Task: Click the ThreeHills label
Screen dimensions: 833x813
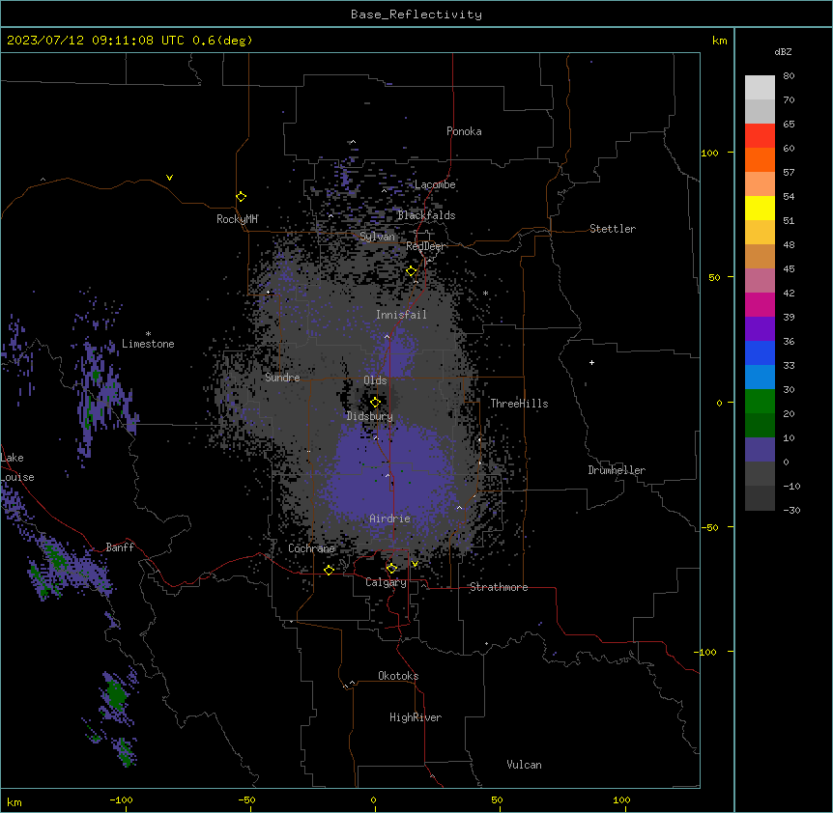Action: [519, 404]
